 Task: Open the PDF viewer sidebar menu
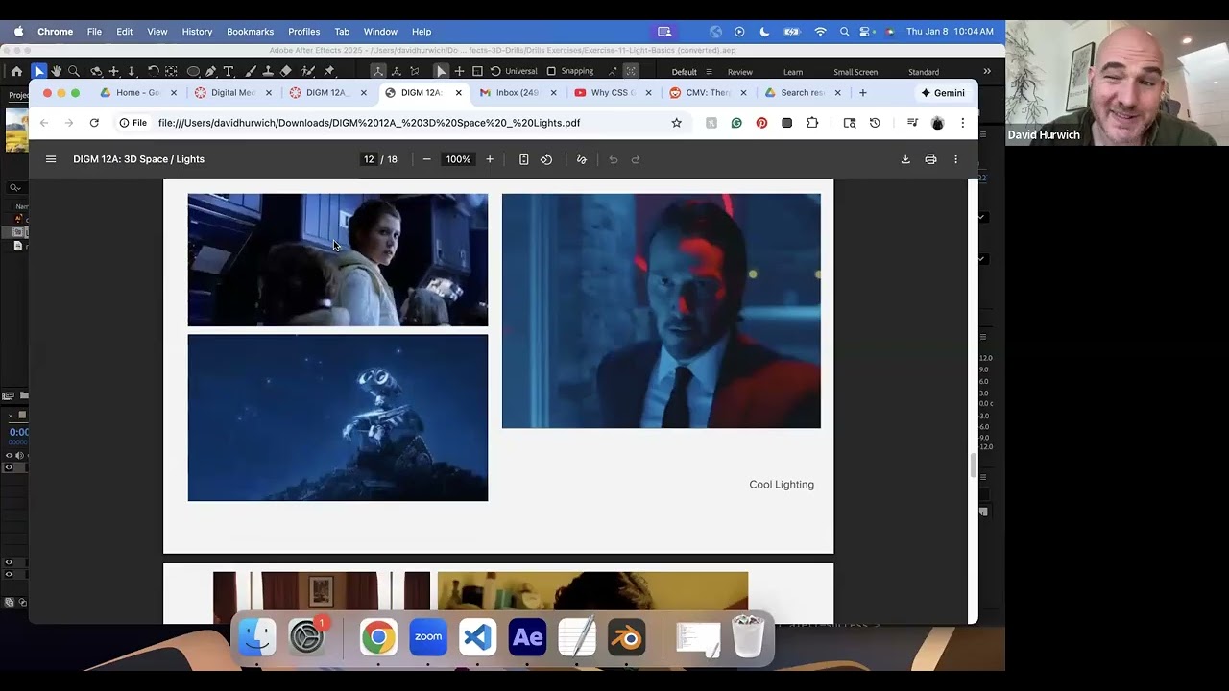point(51,159)
